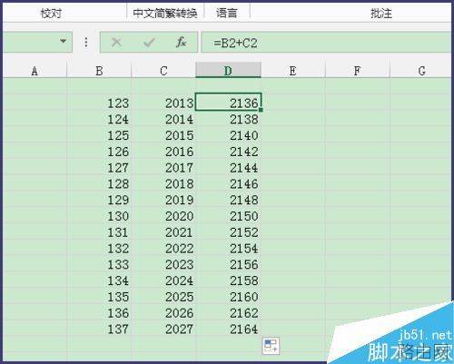Select cell containing 2138
Viewport: 454px width, 364px height.
point(228,119)
